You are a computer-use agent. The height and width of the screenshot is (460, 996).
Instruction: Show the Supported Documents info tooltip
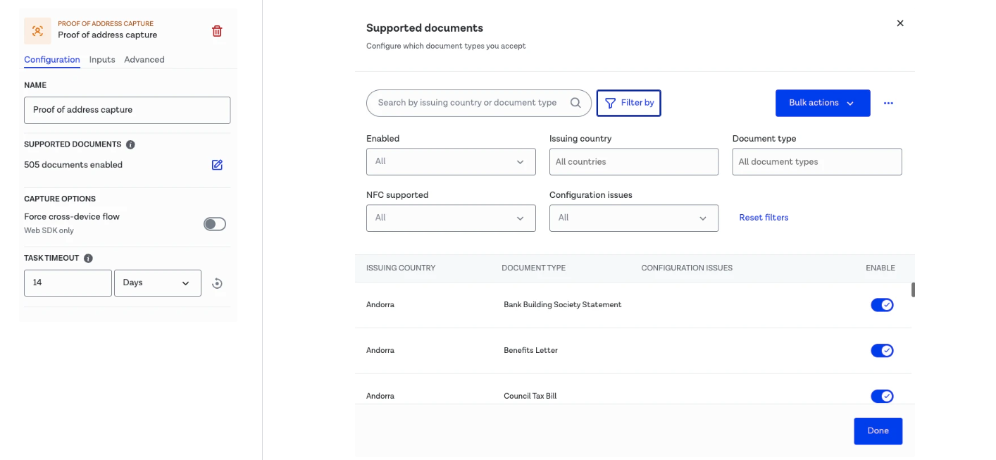130,144
